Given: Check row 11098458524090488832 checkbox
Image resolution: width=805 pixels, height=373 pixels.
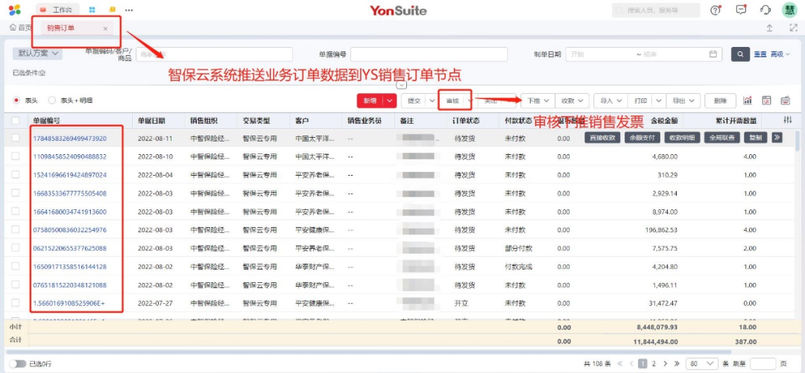Looking at the screenshot, I should 16,156.
